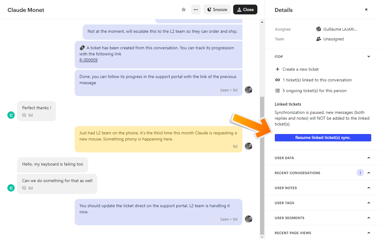
Task: Click the Unassigned team icon
Action: coord(319,39)
